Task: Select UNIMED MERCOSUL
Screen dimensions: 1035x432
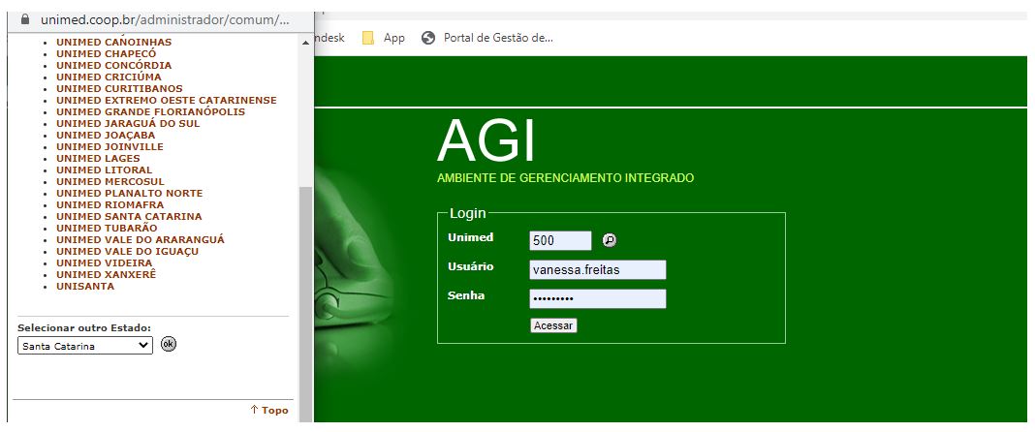Action: [110, 181]
